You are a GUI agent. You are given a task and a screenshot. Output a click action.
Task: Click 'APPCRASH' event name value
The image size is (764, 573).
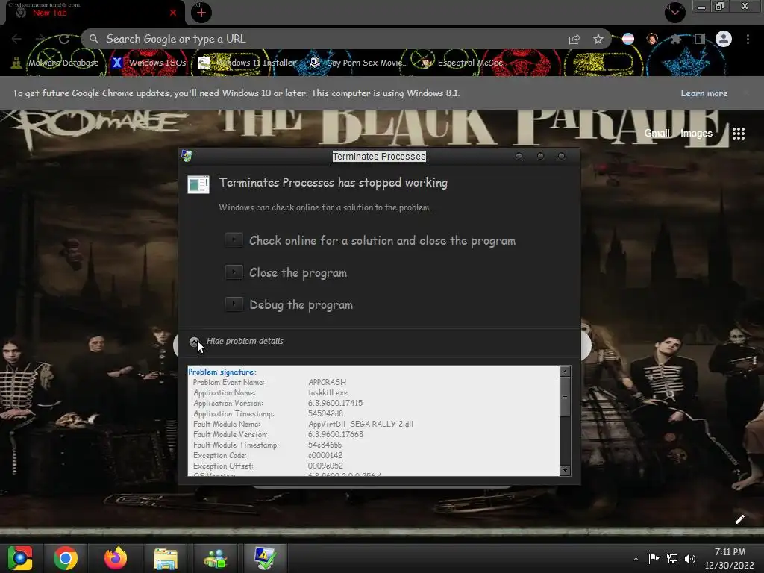(327, 382)
